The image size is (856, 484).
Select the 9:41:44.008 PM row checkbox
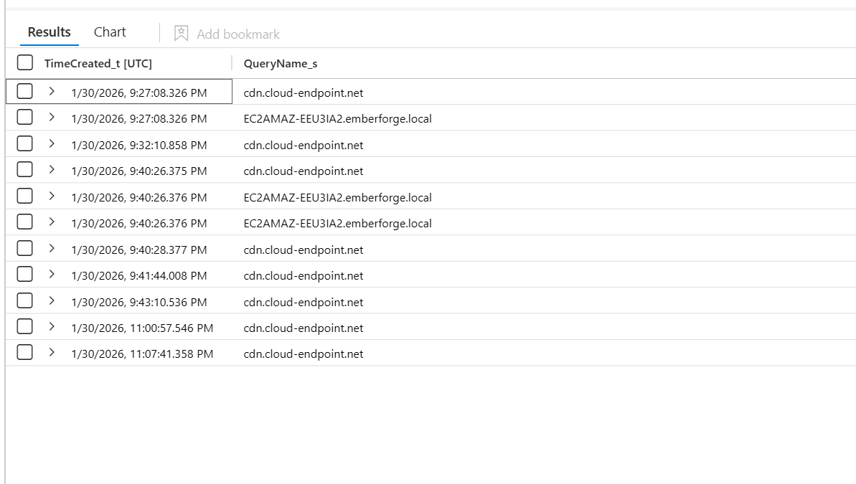point(25,275)
